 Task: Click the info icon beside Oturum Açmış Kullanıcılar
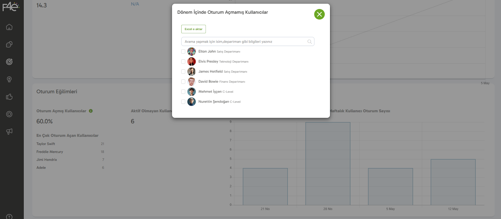[x=91, y=111]
